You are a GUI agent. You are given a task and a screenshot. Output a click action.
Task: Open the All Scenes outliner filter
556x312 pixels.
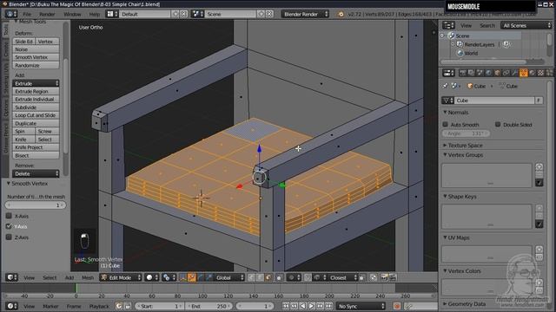[x=526, y=25]
